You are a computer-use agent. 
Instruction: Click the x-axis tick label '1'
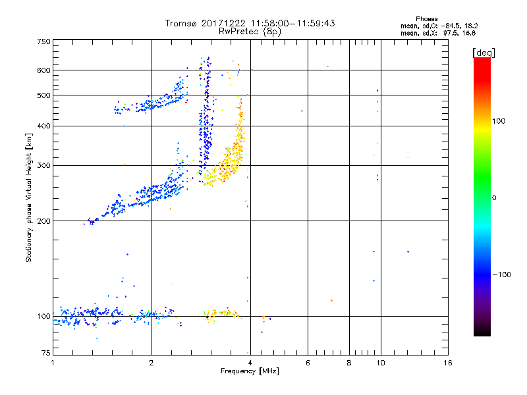pos(53,363)
